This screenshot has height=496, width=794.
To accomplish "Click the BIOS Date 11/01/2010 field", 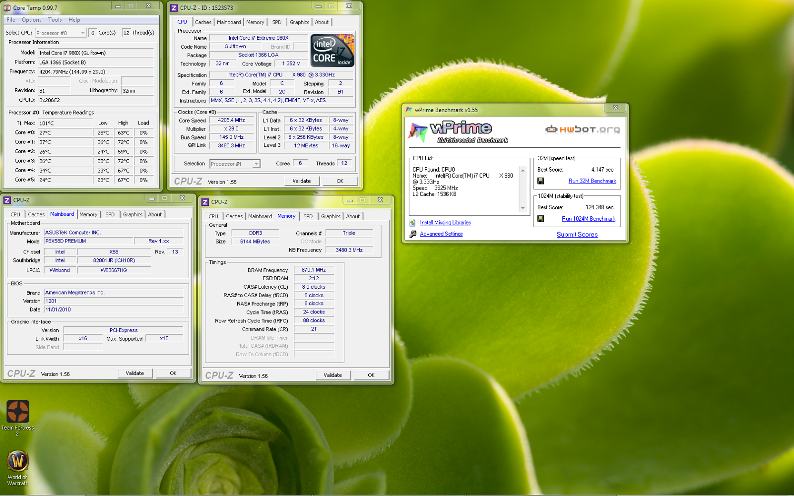I will tap(114, 310).
